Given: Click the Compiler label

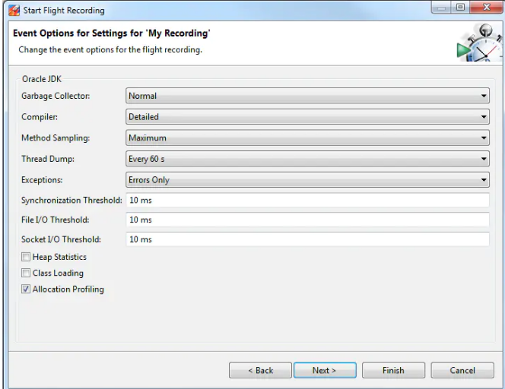Looking at the screenshot, I should [40, 117].
